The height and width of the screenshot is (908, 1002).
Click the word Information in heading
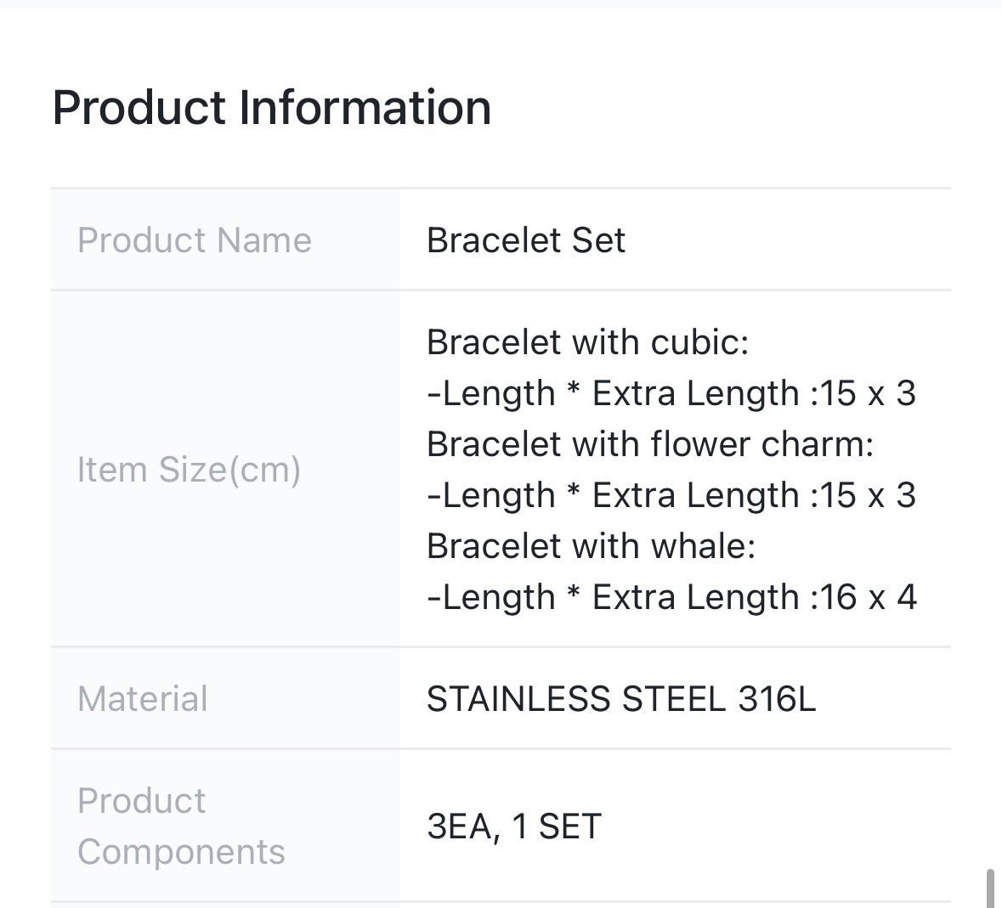pos(365,107)
